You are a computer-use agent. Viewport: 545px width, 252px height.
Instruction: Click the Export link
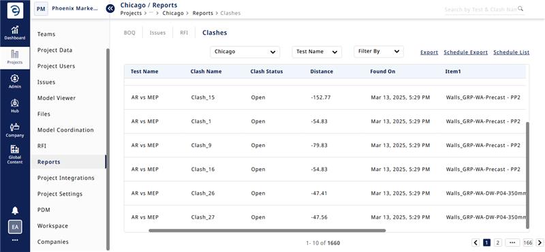429,52
